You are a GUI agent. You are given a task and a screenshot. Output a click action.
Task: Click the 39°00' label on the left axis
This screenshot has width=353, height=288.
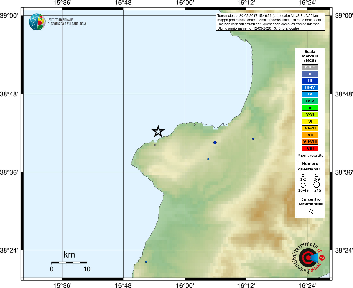(x=9, y=16)
